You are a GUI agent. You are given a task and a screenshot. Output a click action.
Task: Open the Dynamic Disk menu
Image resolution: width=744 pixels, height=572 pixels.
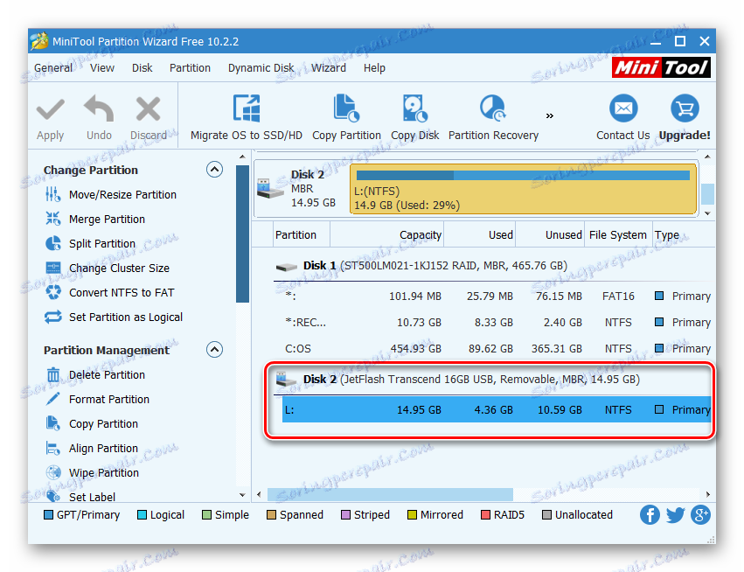pos(261,68)
